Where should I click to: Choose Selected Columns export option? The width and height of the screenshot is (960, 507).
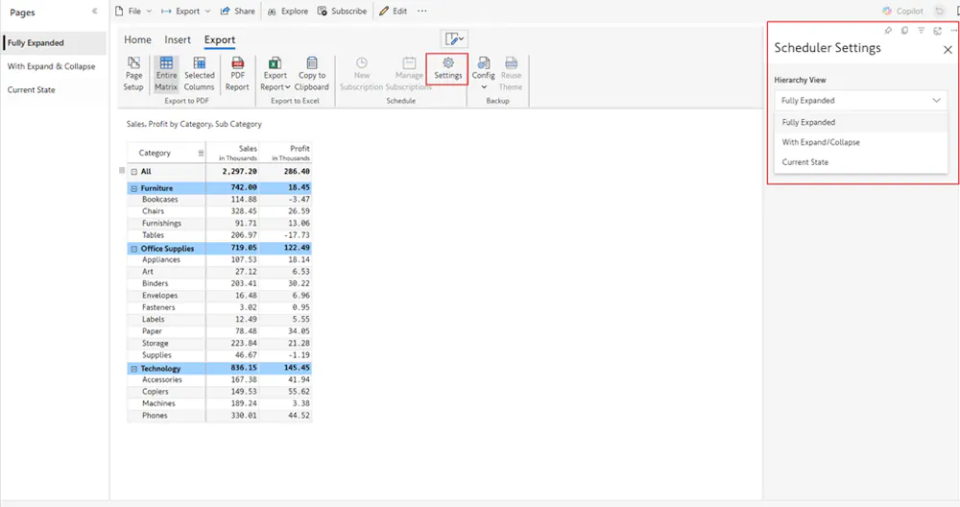pyautogui.click(x=199, y=74)
